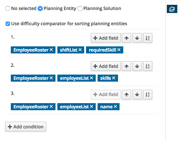Click the Add condition button
The image size is (178, 141).
coord(26,127)
